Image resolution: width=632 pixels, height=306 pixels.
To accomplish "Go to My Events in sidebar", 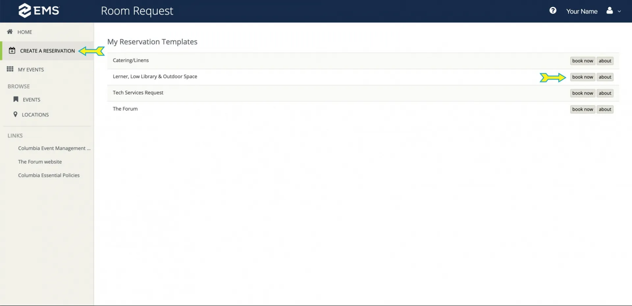I will pos(31,69).
